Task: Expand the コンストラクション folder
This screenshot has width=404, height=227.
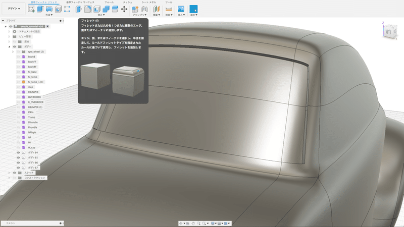Action: [x=9, y=178]
